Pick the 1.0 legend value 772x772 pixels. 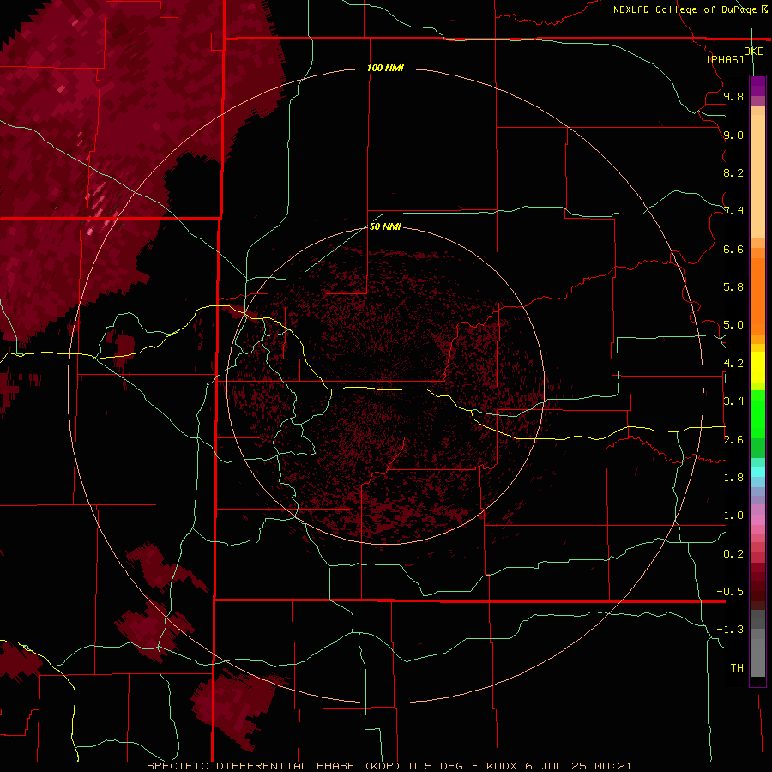733,516
